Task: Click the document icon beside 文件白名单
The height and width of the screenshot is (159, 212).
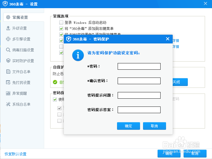Action: click(x=8, y=72)
